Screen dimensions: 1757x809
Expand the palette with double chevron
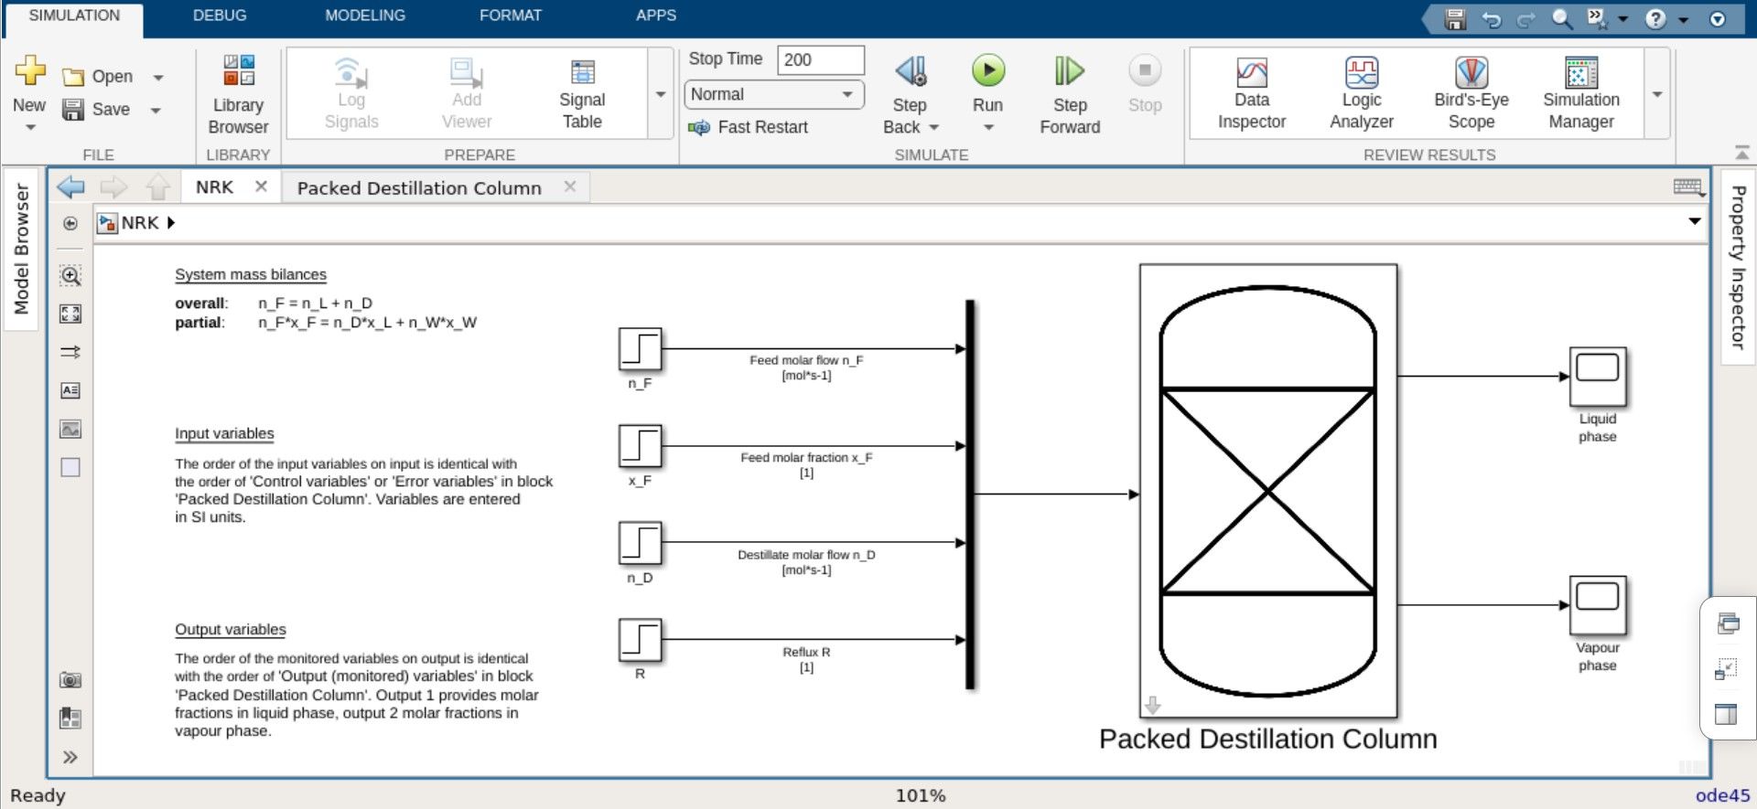point(70,757)
